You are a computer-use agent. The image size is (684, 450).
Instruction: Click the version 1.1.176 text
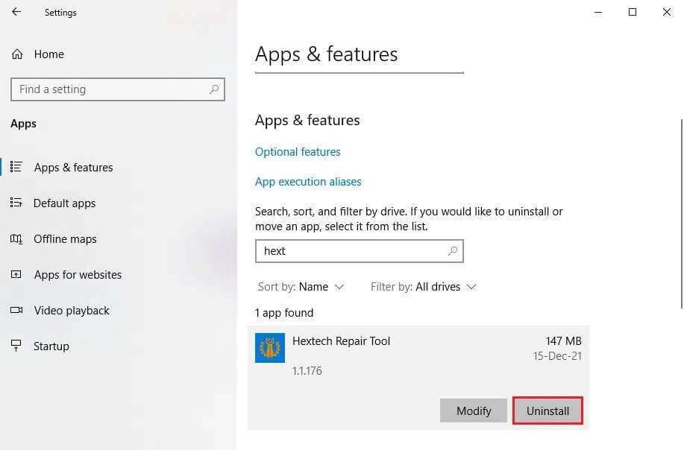[307, 371]
